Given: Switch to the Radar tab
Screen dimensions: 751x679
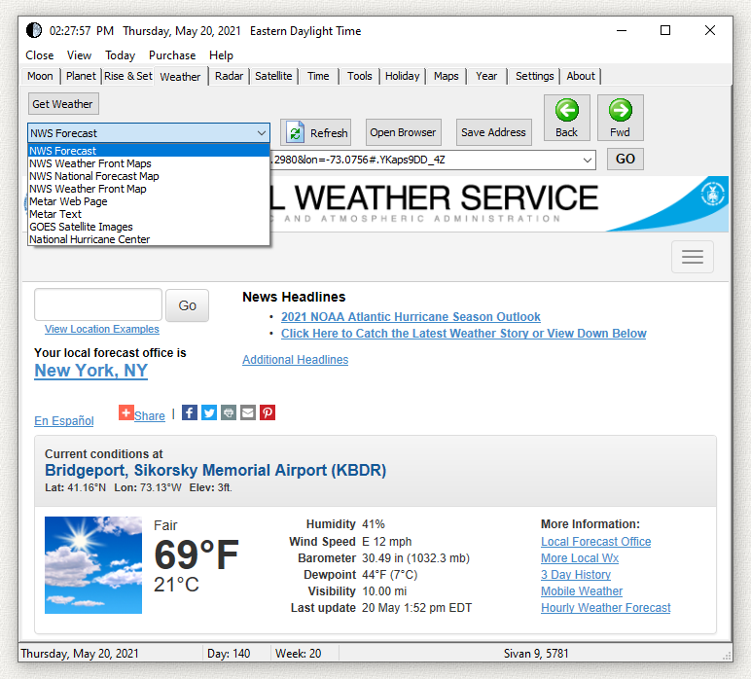Looking at the screenshot, I should (229, 76).
